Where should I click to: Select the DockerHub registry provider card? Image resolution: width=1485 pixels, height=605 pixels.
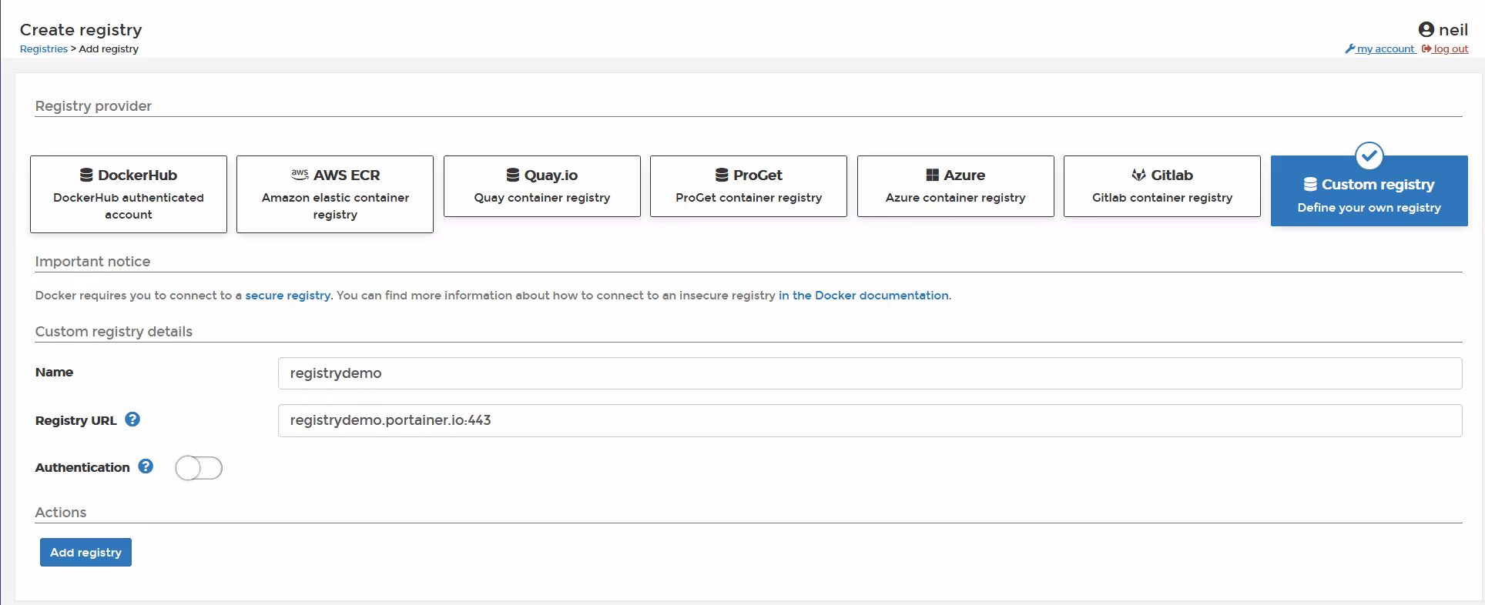click(129, 194)
